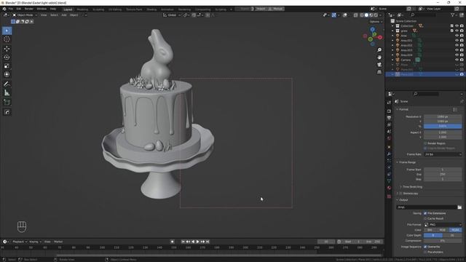Viewport: 466px width, 262px height.
Task: Open the Material properties tab
Action: click(389, 188)
